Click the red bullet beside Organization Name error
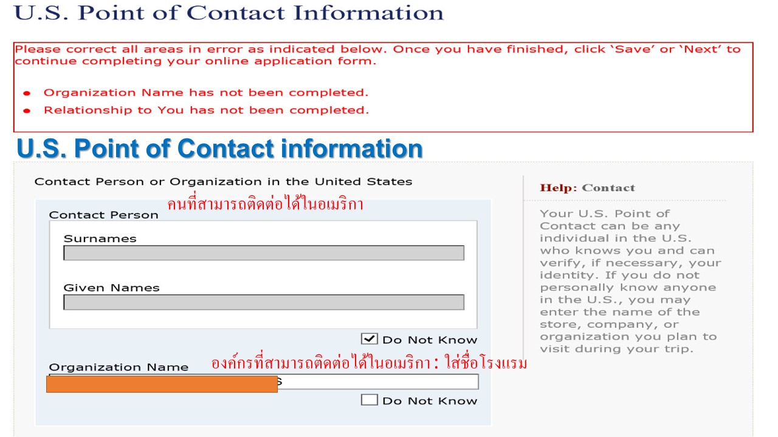The height and width of the screenshot is (437, 778). point(27,93)
